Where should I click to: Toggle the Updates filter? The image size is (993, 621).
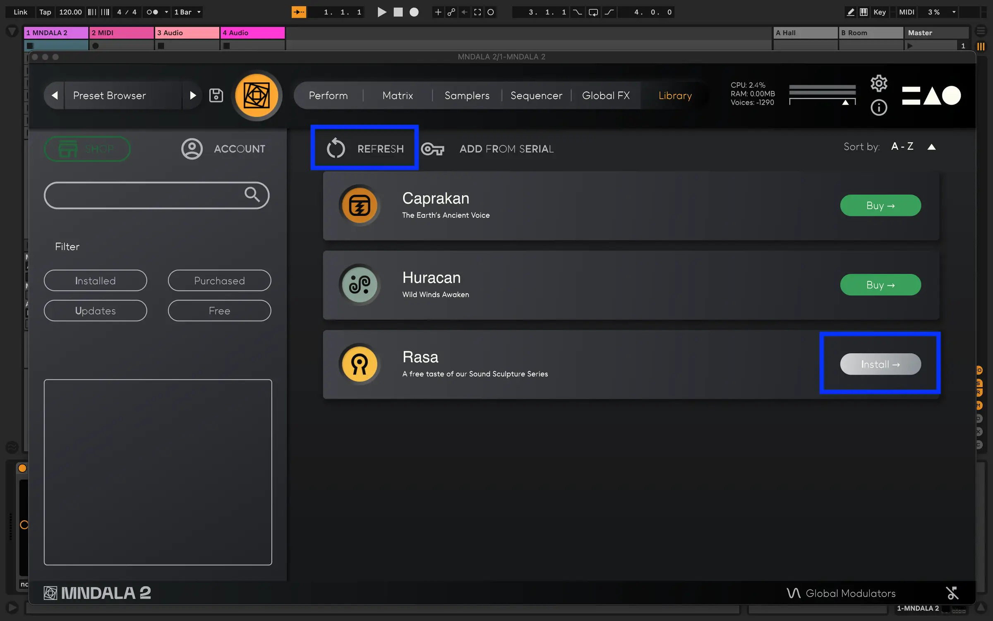(x=95, y=310)
